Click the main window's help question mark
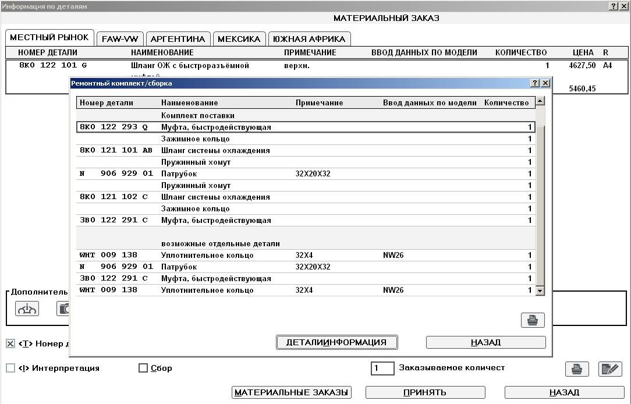631x404 pixels. [x=614, y=6]
